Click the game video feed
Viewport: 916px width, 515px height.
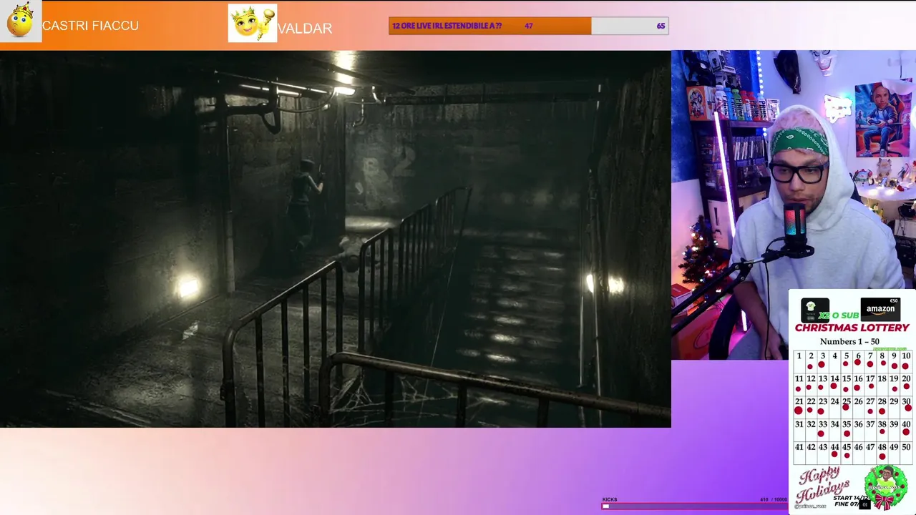(336, 239)
